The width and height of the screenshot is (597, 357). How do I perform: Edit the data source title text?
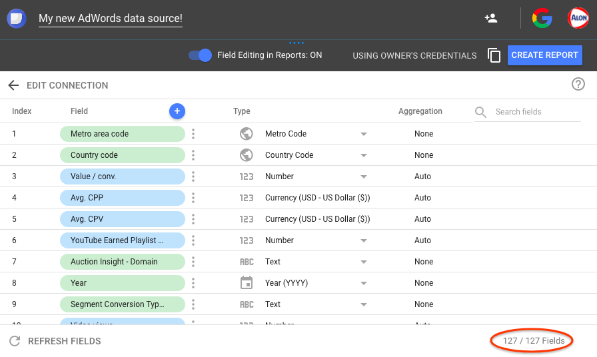pyautogui.click(x=111, y=18)
